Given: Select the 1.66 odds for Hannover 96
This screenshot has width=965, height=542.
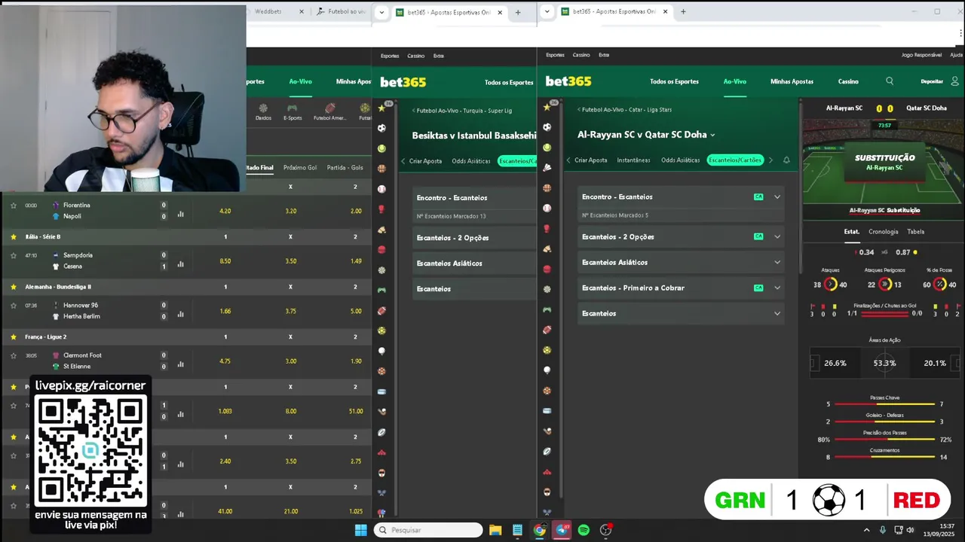Looking at the screenshot, I should (225, 311).
